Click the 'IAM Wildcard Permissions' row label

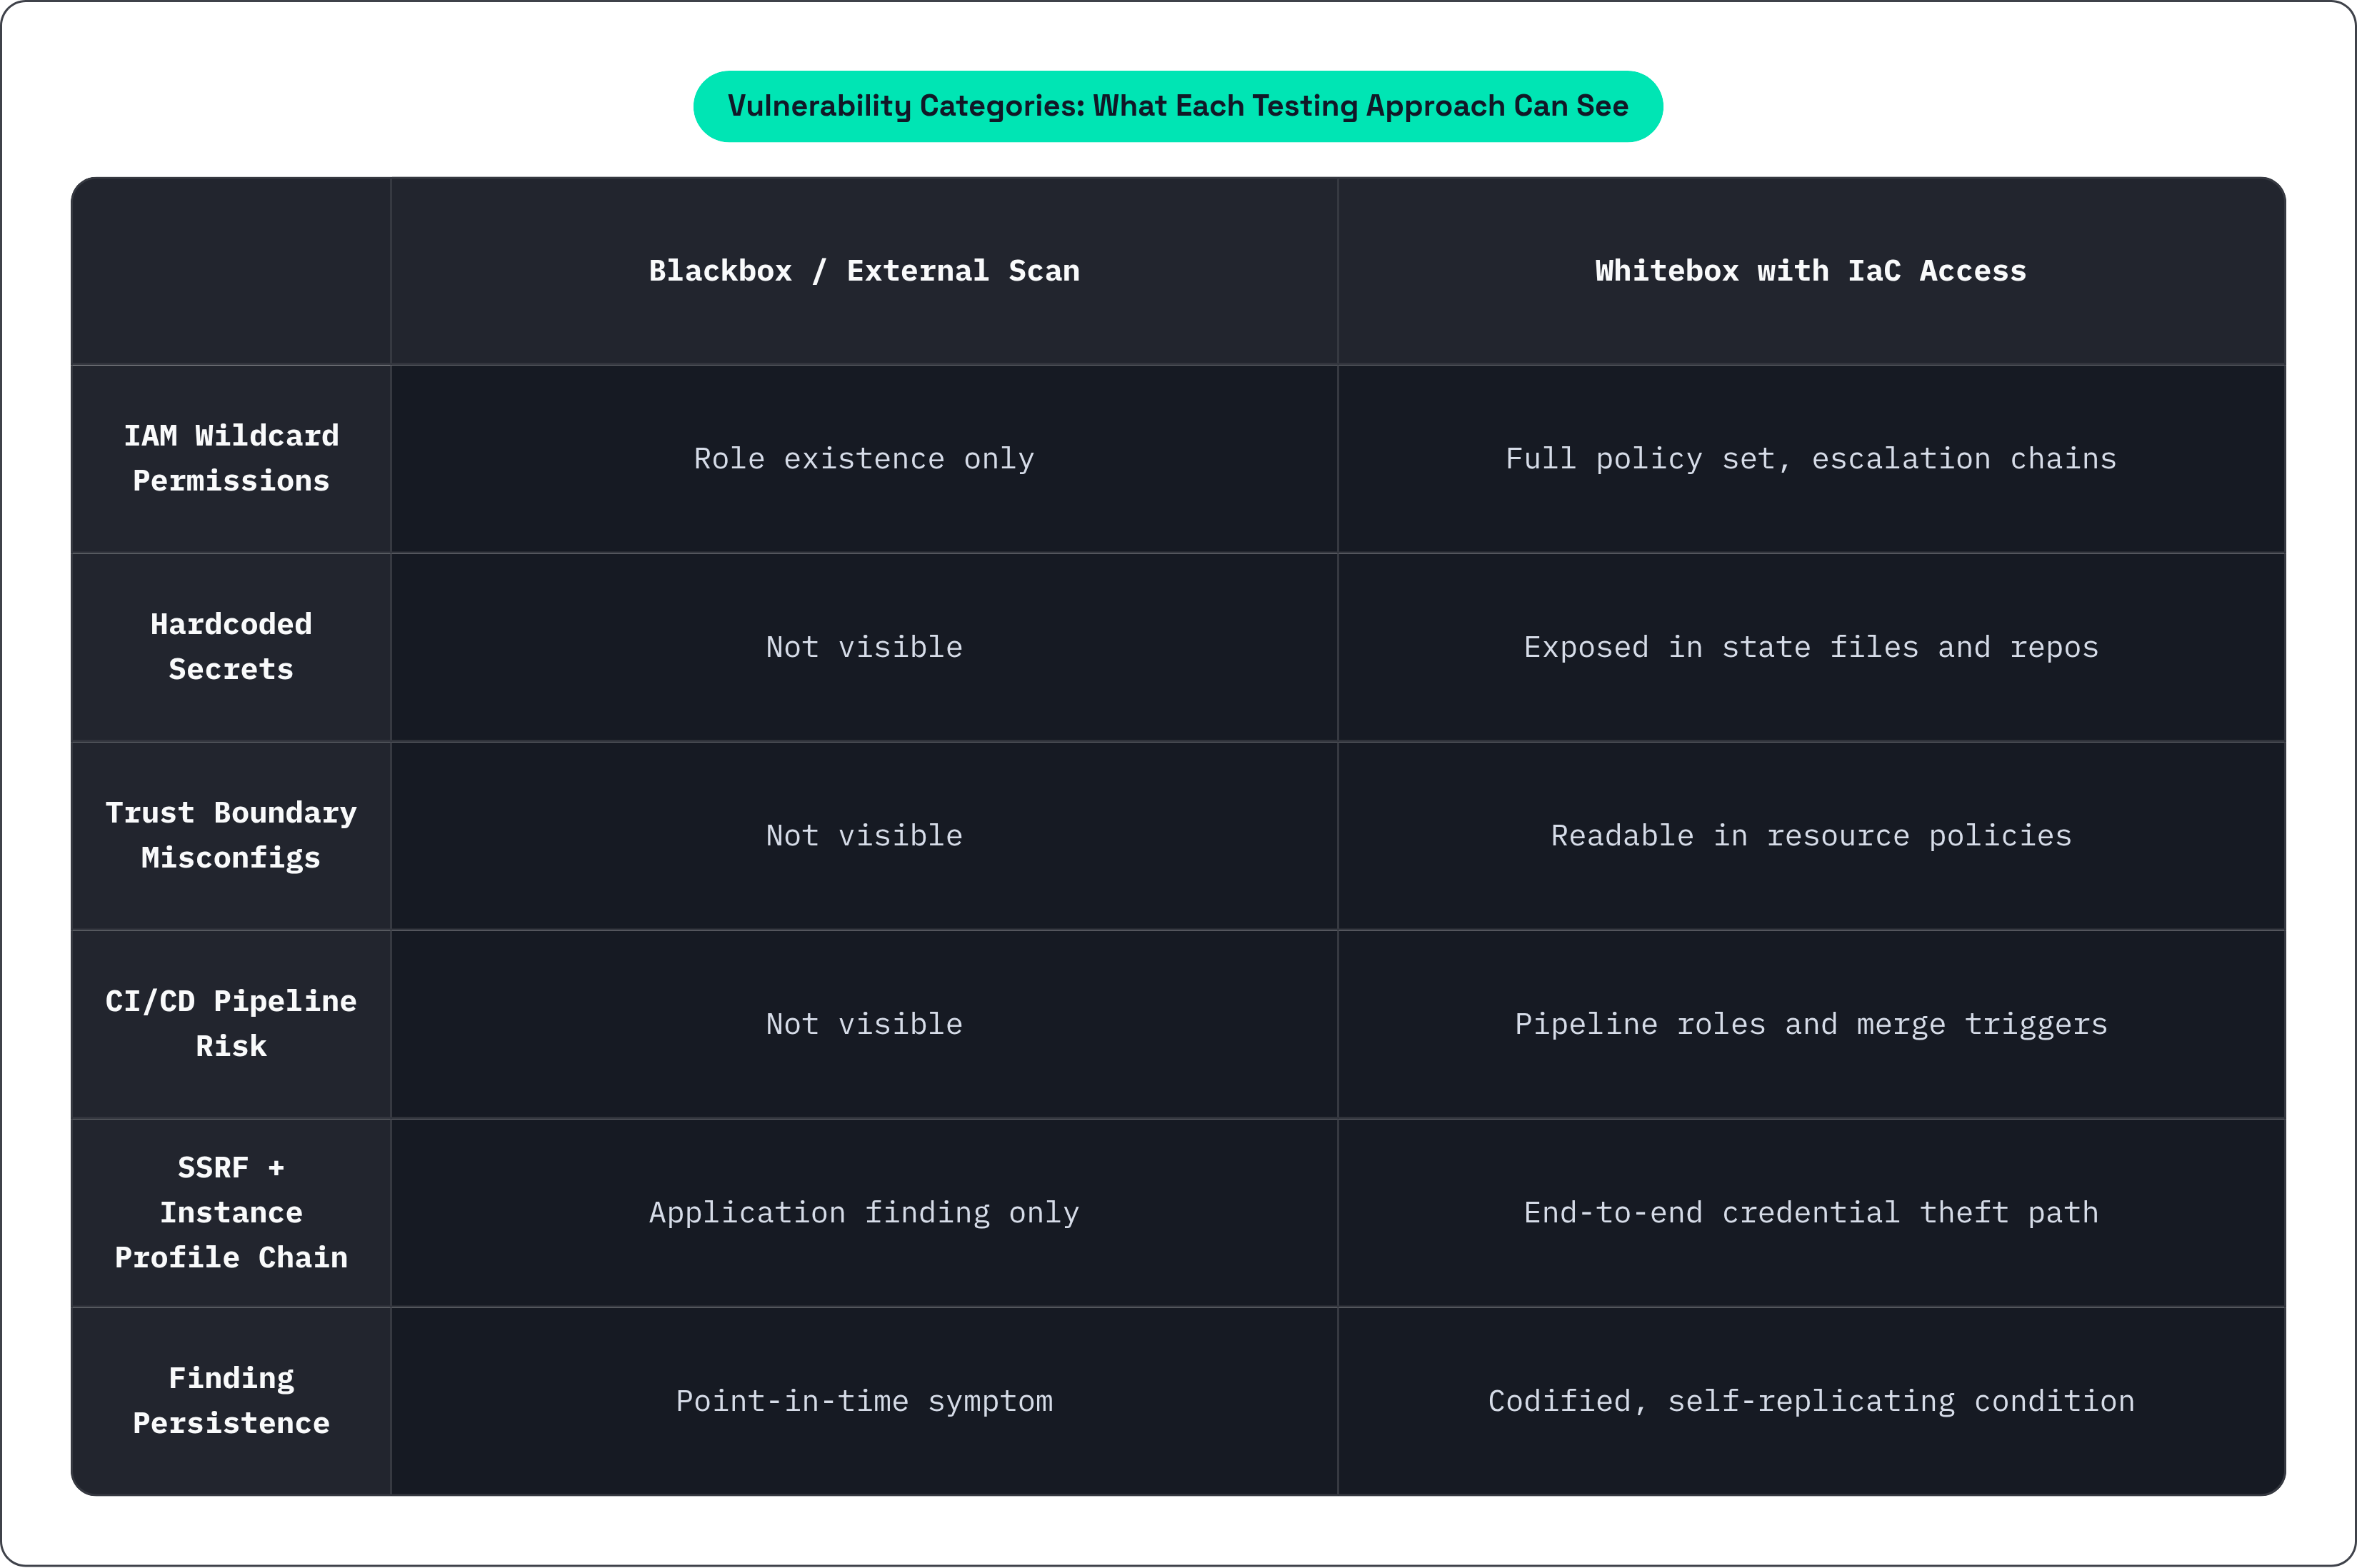click(x=231, y=458)
